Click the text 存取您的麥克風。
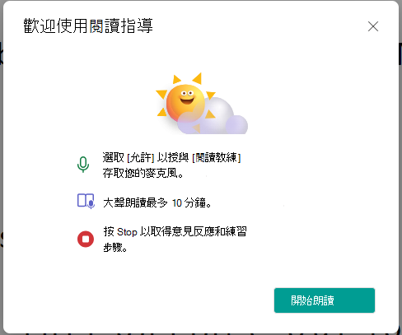 click(143, 173)
